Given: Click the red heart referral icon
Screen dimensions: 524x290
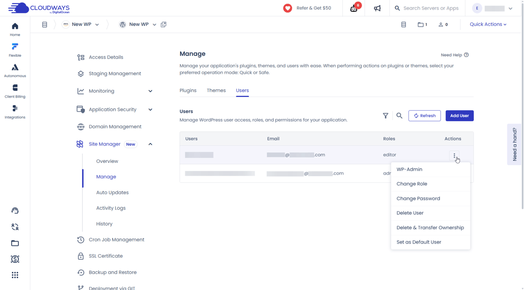Looking at the screenshot, I should coord(288,8).
